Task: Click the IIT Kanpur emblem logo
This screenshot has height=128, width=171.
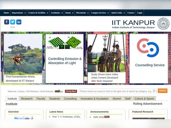Action: click(x=163, y=24)
